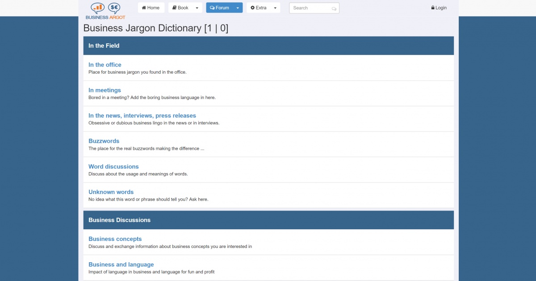
Task: Open the 'In the office' forum
Action: coord(105,65)
